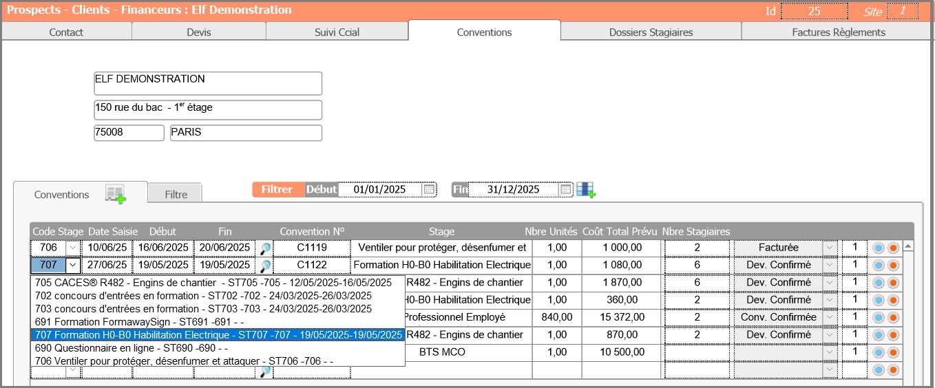Choose 703 concours d'entrées en formation entry

click(x=218, y=308)
